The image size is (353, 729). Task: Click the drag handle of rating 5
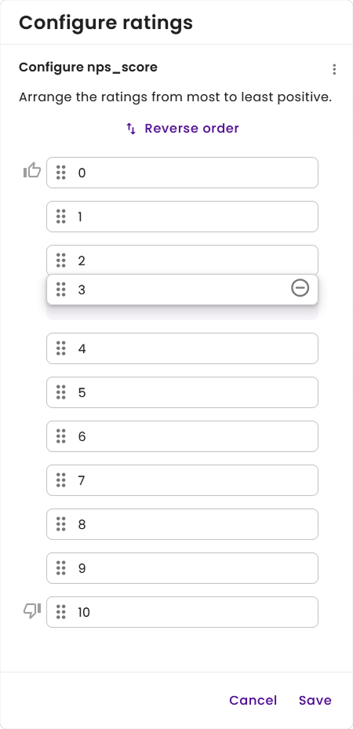coord(61,392)
